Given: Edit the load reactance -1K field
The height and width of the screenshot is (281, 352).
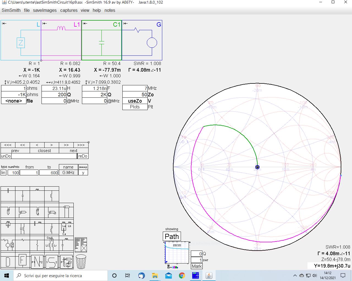Looking at the screenshot, I should coord(14,94).
